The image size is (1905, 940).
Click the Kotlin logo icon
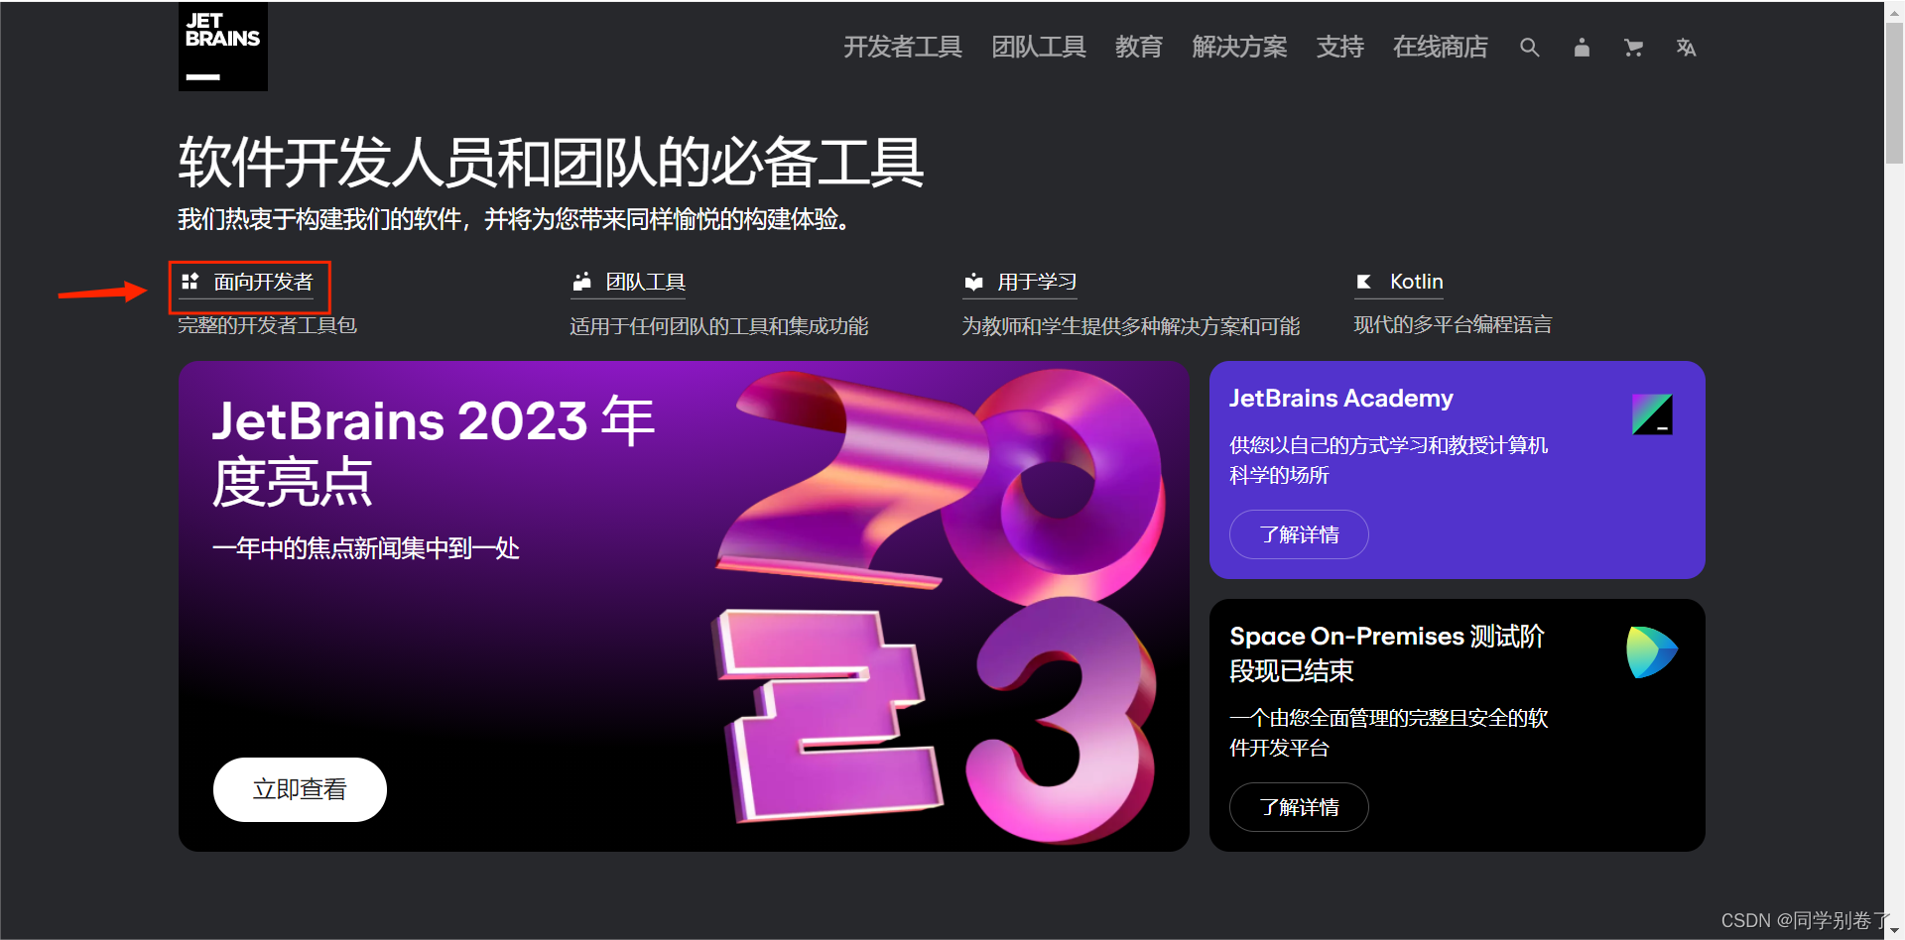coord(1364,282)
